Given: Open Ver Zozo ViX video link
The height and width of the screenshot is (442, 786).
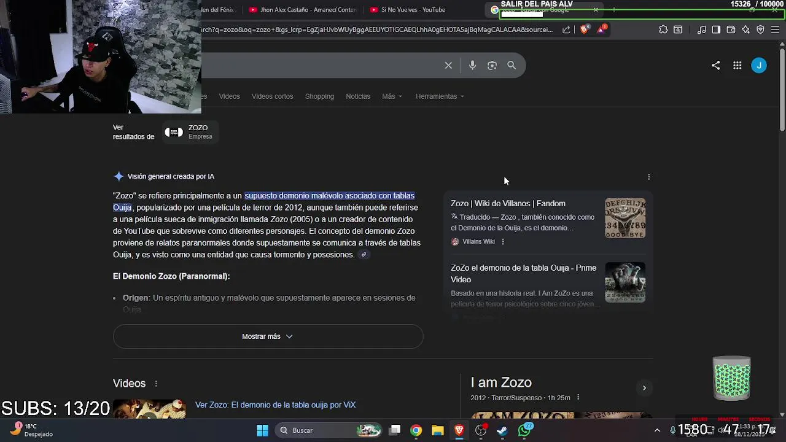Looking at the screenshot, I should pos(275,405).
